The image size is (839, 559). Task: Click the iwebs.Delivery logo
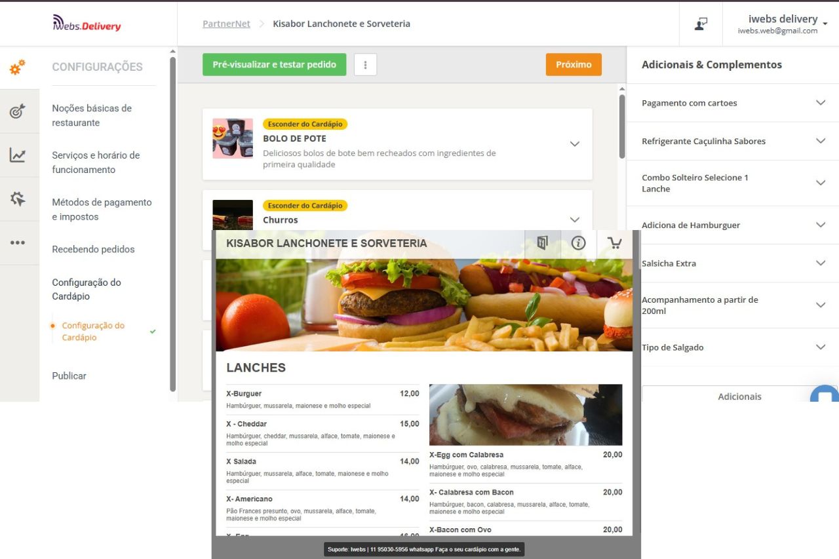(87, 24)
